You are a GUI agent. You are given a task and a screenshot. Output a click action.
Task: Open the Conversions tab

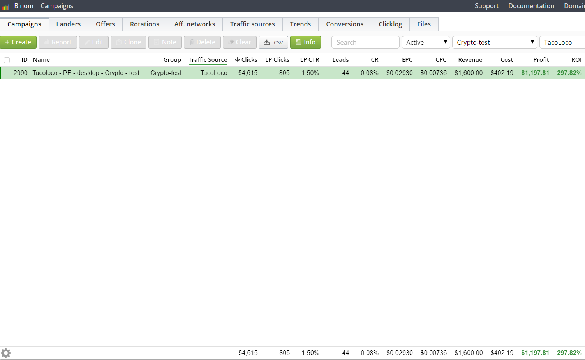click(x=345, y=24)
